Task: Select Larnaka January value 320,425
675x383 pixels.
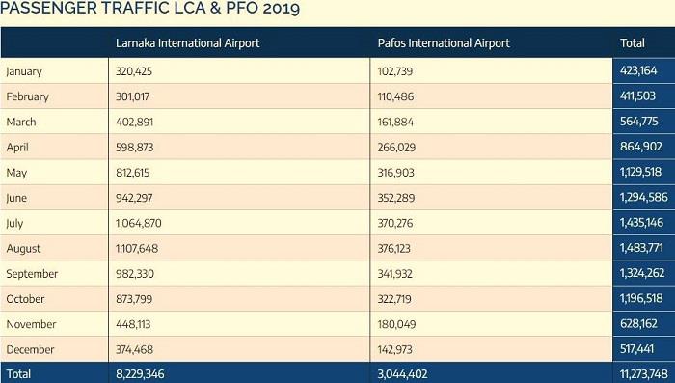Action: [x=134, y=71]
